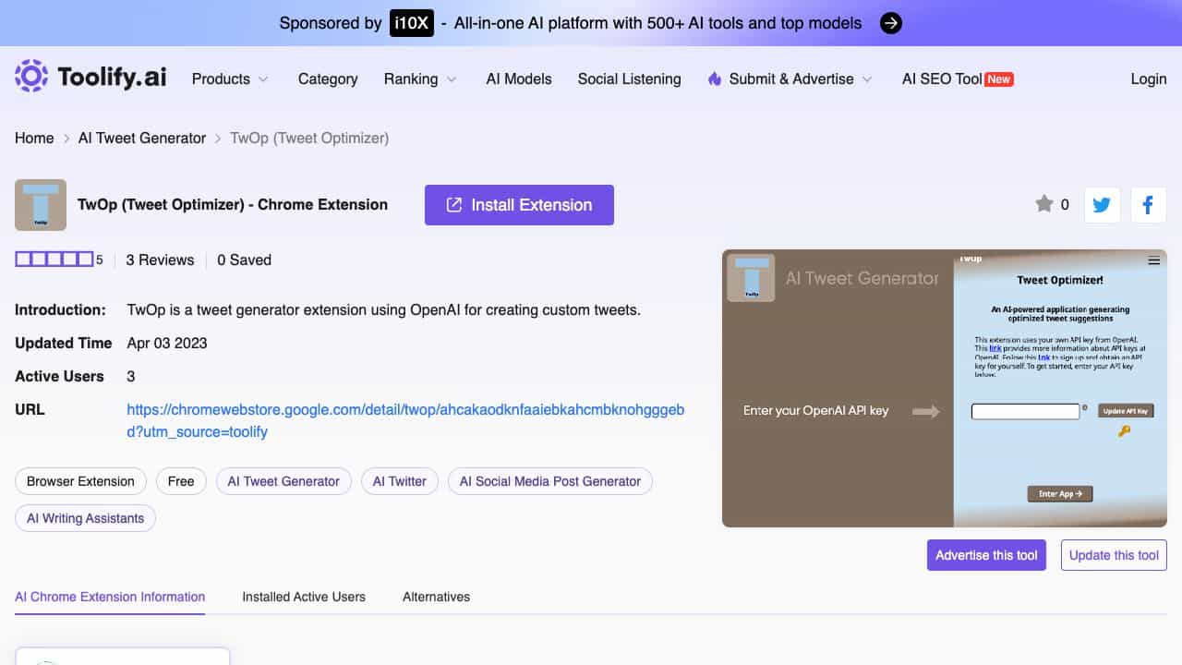Open the TwOp extension preview screenshot
Image resolution: width=1182 pixels, height=665 pixels.
pyautogui.click(x=945, y=388)
